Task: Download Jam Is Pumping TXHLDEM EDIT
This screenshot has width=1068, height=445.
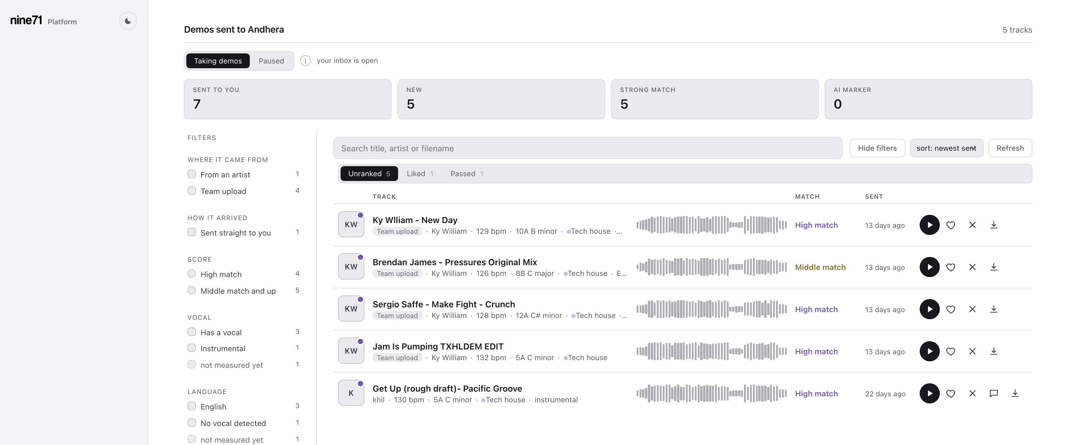Action: [994, 351]
